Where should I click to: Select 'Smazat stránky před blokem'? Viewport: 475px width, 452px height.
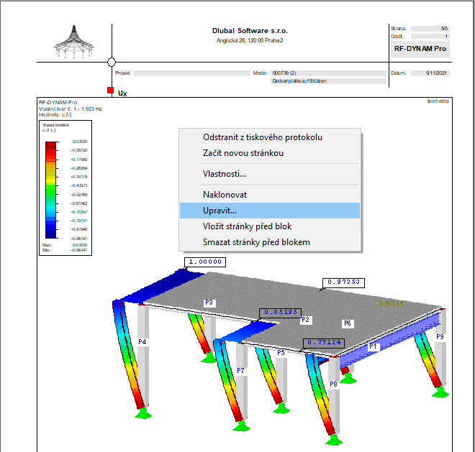[x=270, y=242]
